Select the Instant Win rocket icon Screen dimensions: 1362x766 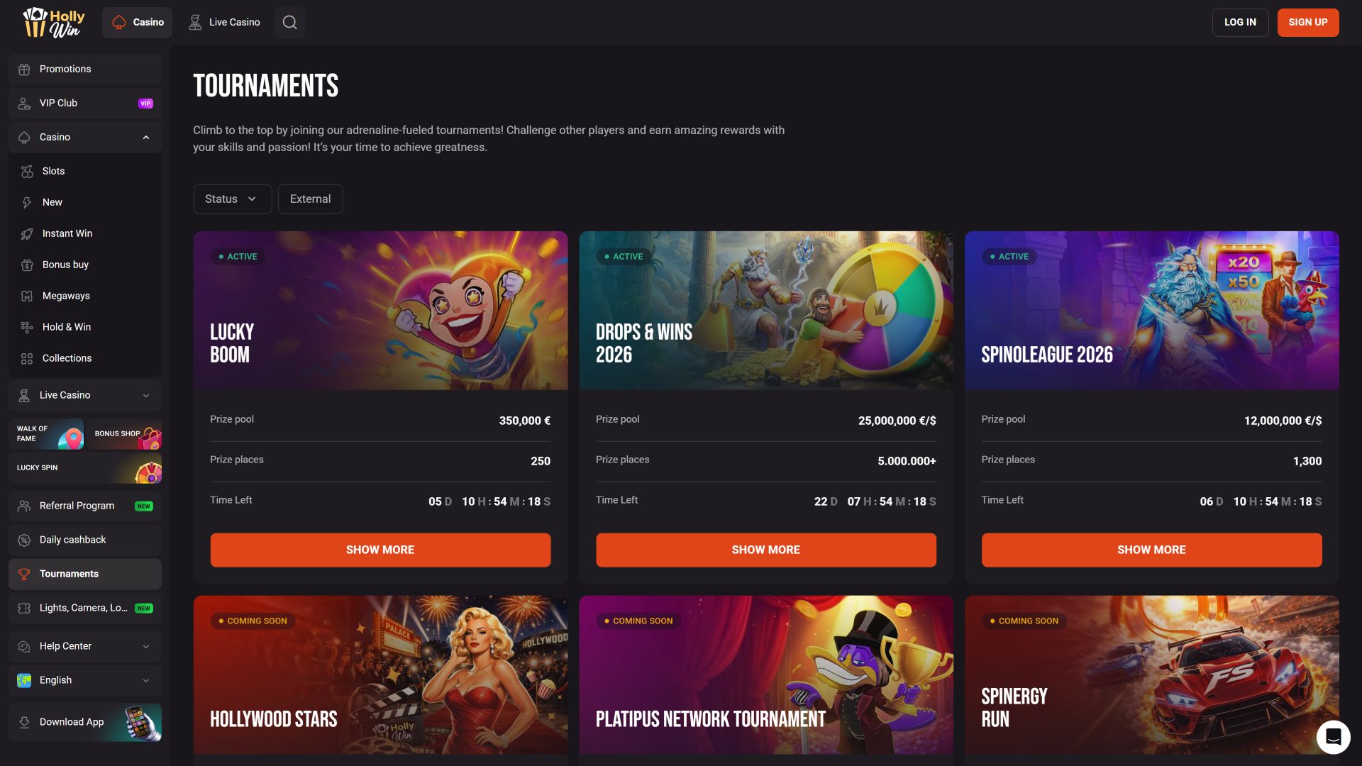tap(27, 233)
